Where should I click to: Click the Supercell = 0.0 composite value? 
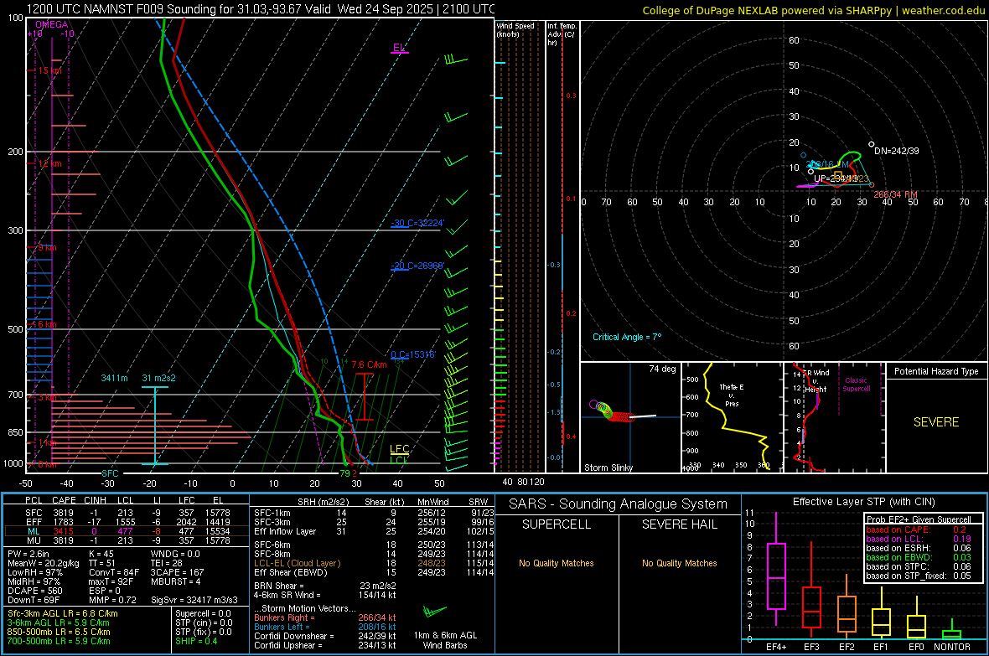(203, 613)
